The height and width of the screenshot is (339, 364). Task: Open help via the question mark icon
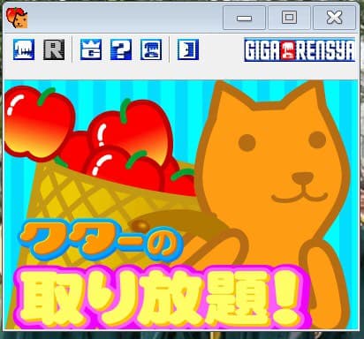click(121, 49)
